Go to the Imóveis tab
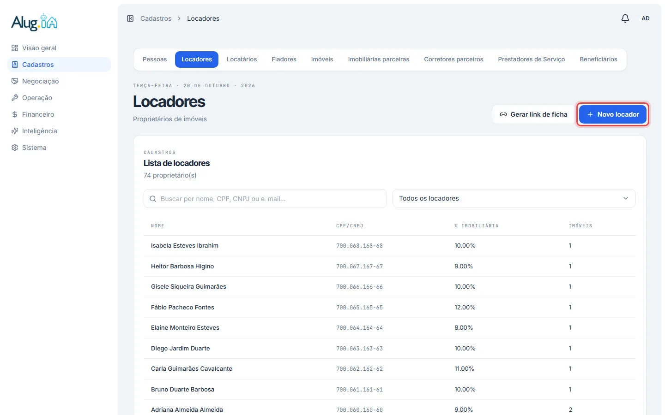665x415 pixels. (322, 59)
